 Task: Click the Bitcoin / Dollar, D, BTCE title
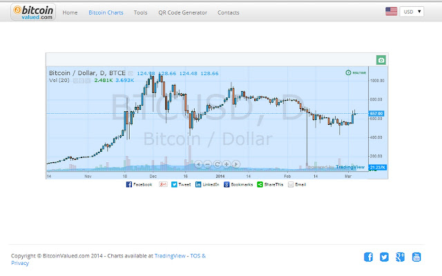(87, 73)
